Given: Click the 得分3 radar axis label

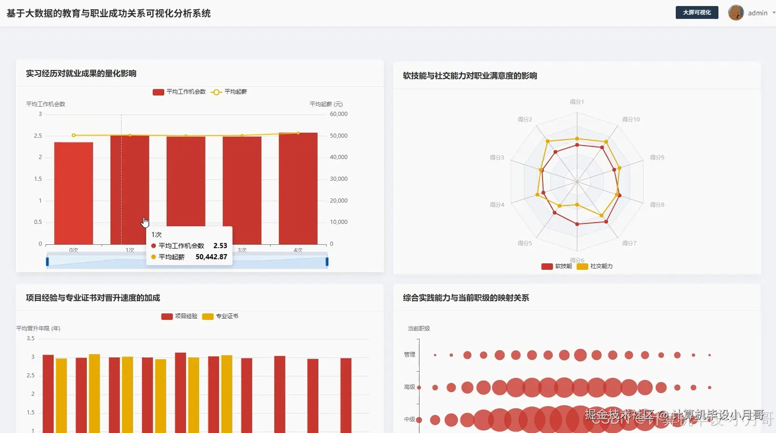Looking at the screenshot, I should 497,158.
